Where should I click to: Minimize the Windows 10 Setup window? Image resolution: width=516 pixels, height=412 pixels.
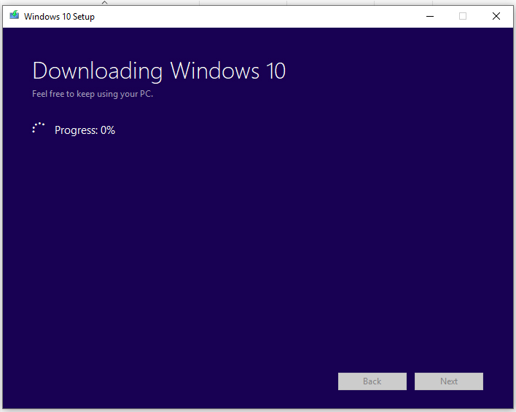430,16
